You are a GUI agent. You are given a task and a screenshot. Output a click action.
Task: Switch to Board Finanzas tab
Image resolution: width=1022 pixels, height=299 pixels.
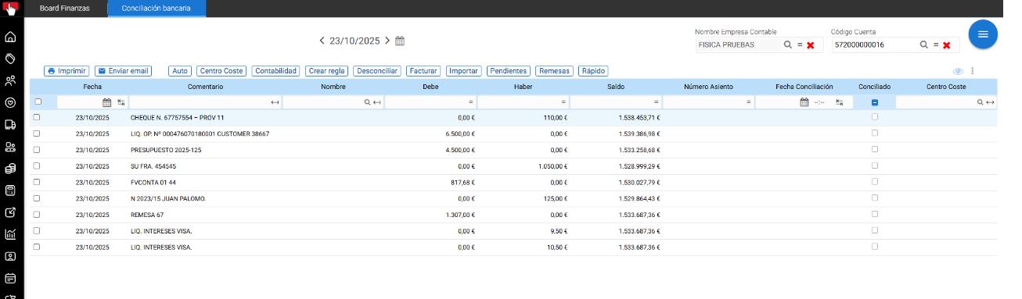click(x=65, y=9)
